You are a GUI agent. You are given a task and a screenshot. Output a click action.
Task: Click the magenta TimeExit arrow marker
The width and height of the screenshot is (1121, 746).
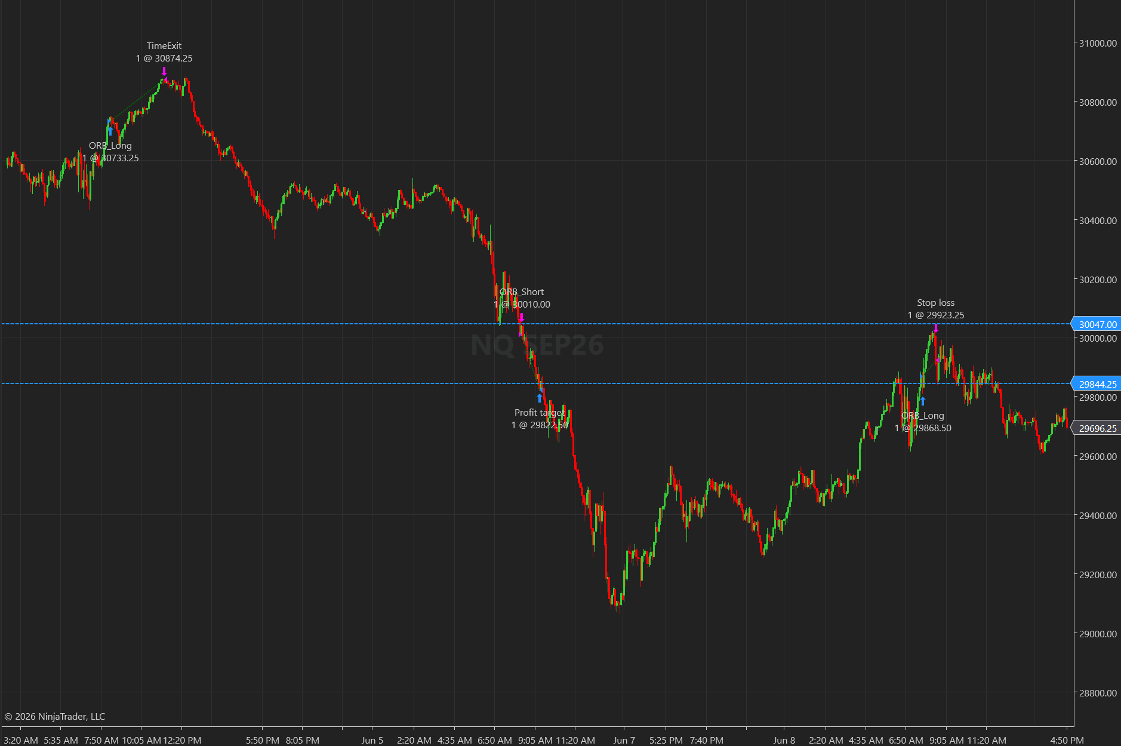(164, 71)
